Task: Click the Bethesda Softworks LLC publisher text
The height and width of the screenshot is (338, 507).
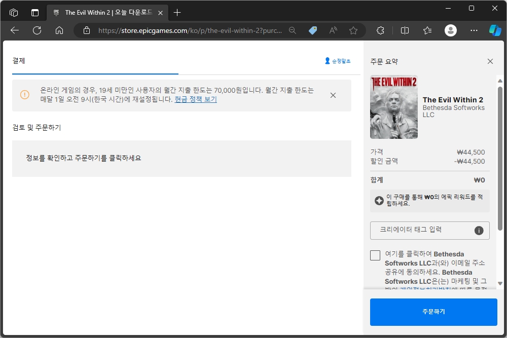Action: click(454, 111)
